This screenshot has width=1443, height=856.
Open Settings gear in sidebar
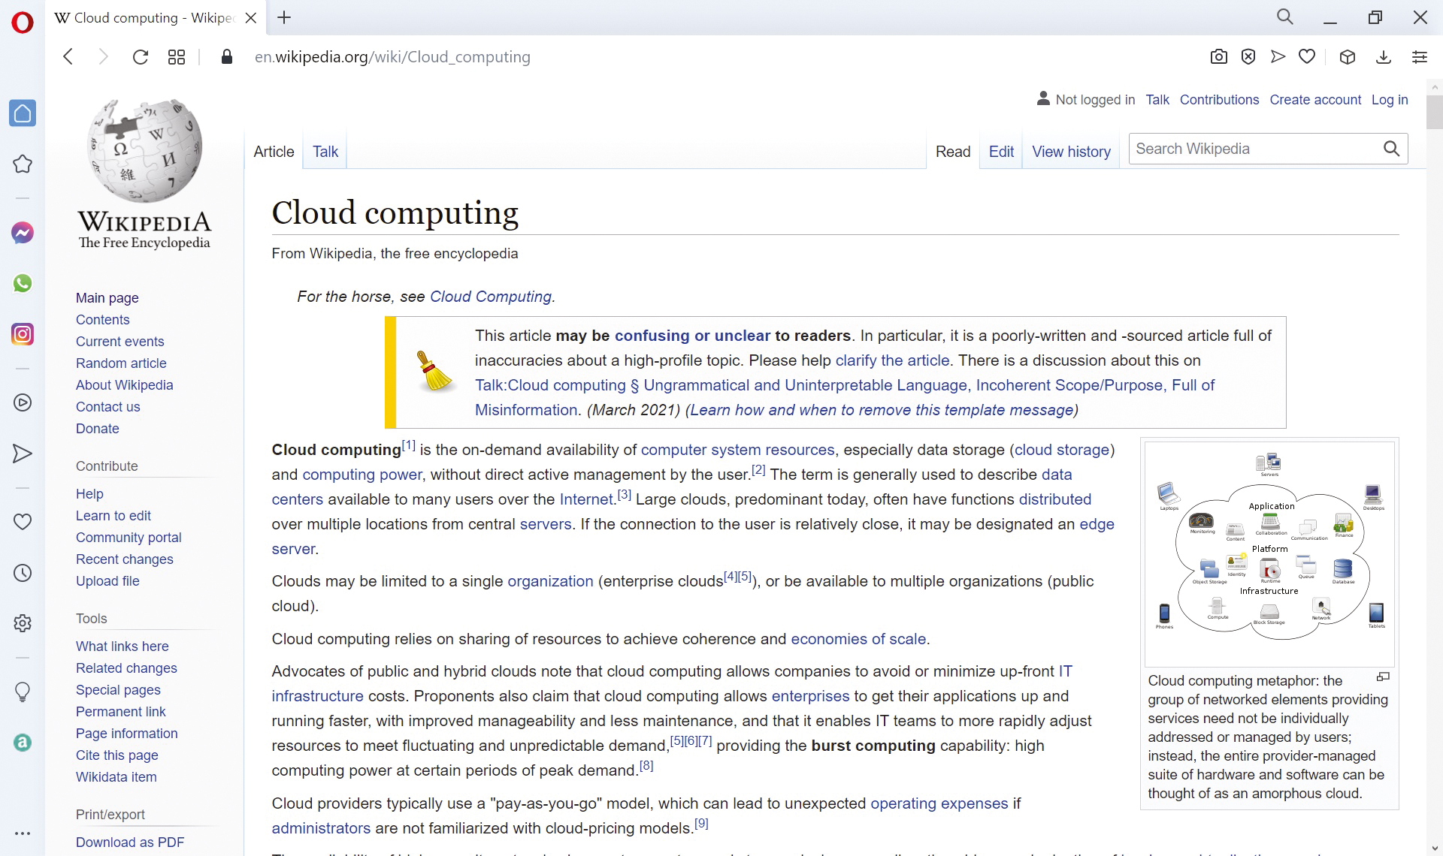coord(23,623)
